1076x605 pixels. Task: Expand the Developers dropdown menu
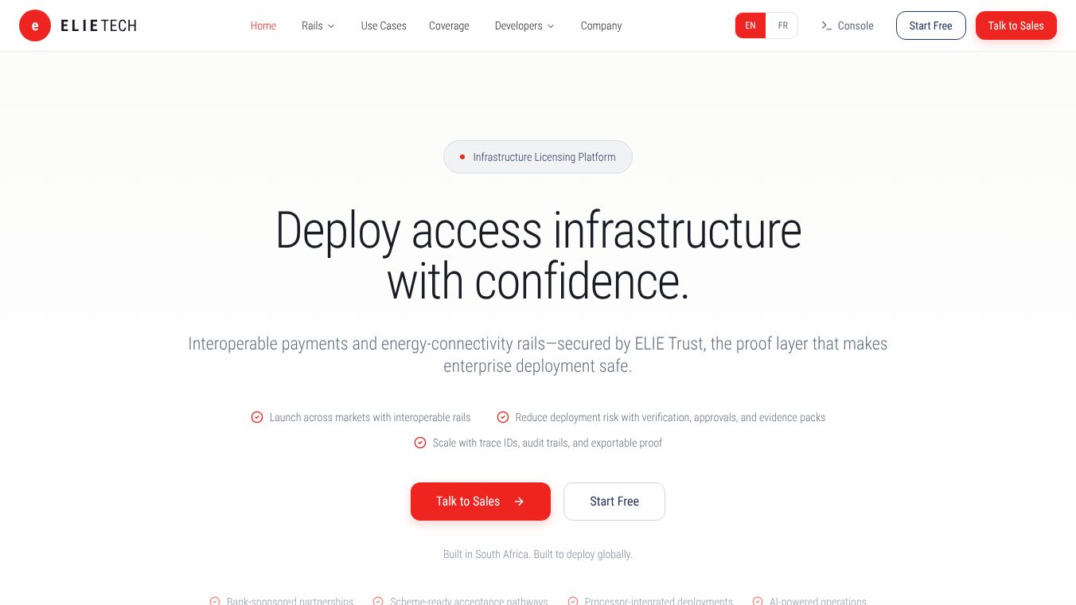click(x=524, y=25)
